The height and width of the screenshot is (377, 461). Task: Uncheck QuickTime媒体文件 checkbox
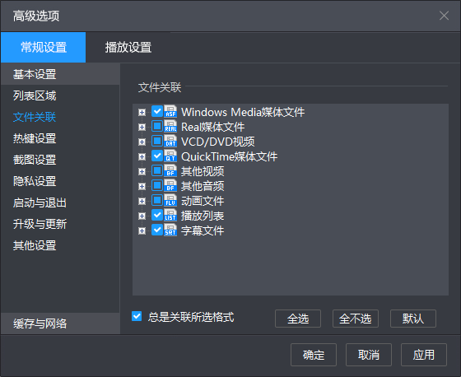pyautogui.click(x=157, y=156)
